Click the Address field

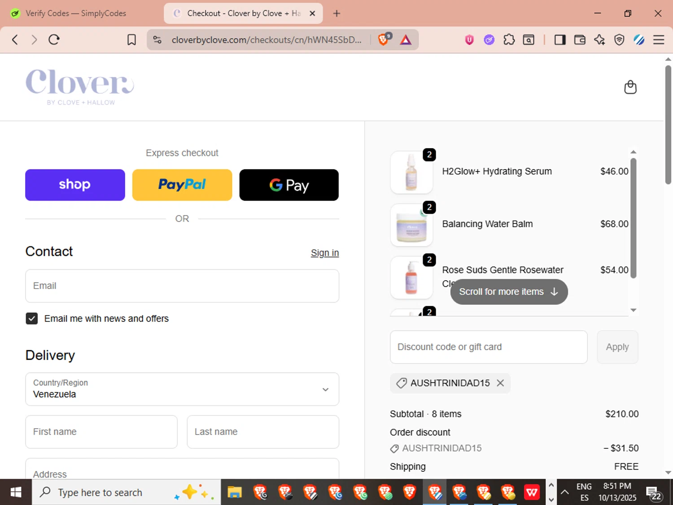(x=182, y=469)
